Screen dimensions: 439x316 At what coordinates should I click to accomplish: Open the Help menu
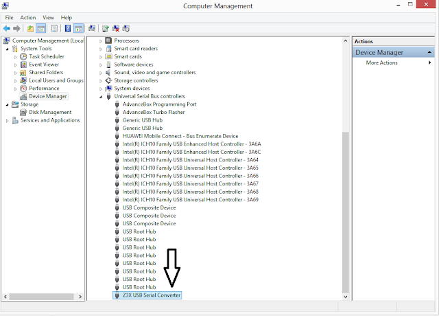(x=67, y=17)
